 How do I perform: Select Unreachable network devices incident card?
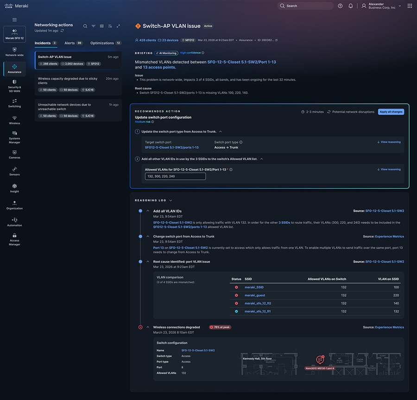click(78, 110)
